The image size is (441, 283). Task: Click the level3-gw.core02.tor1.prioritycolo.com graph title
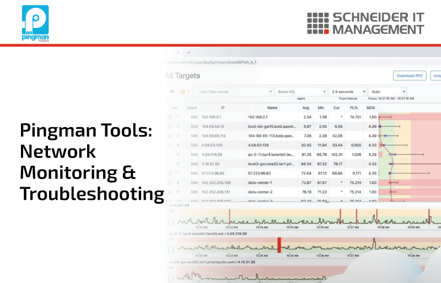point(212,262)
